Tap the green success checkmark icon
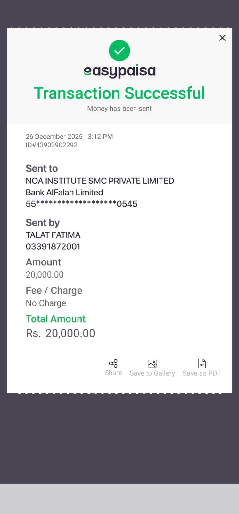 [x=119, y=50]
